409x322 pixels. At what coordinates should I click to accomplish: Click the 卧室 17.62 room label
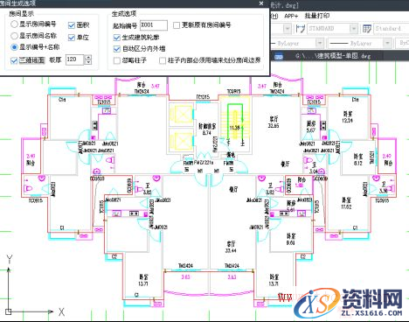tap(346, 203)
